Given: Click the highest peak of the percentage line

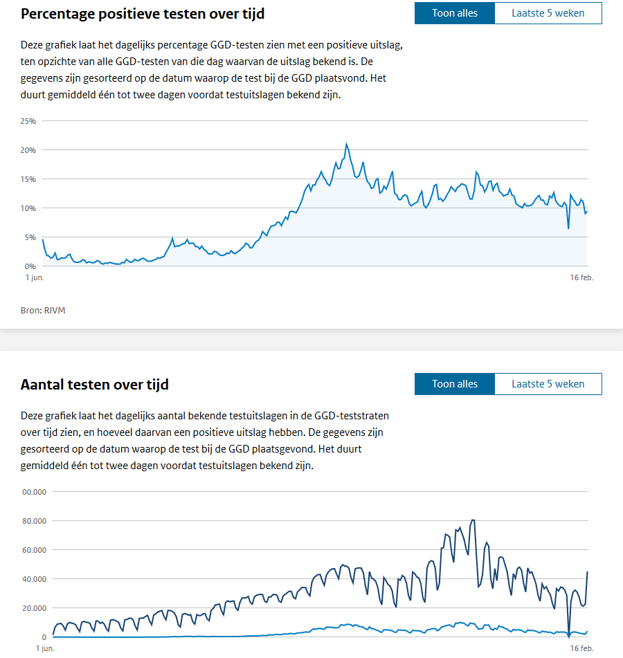Looking at the screenshot, I should point(346,144).
